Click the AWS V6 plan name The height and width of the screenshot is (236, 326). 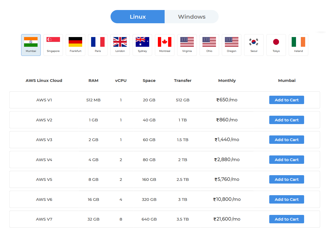tap(44, 200)
